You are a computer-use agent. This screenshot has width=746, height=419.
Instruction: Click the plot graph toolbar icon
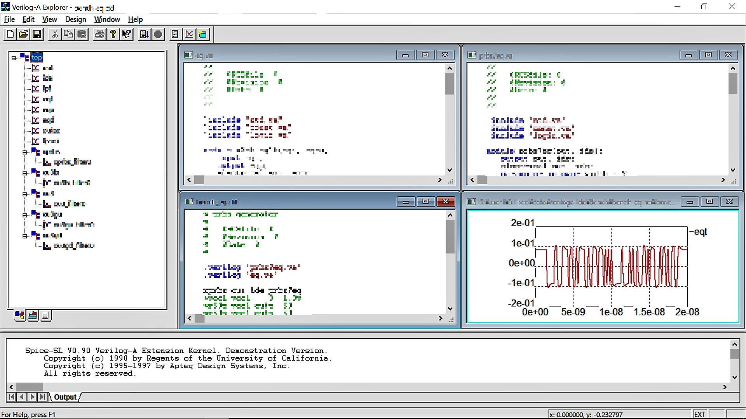[189, 35]
